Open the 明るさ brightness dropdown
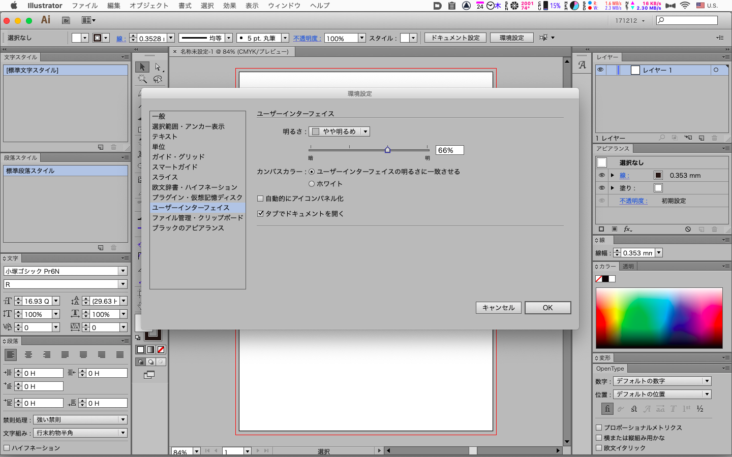Screen dimensions: 732x457 pos(339,132)
